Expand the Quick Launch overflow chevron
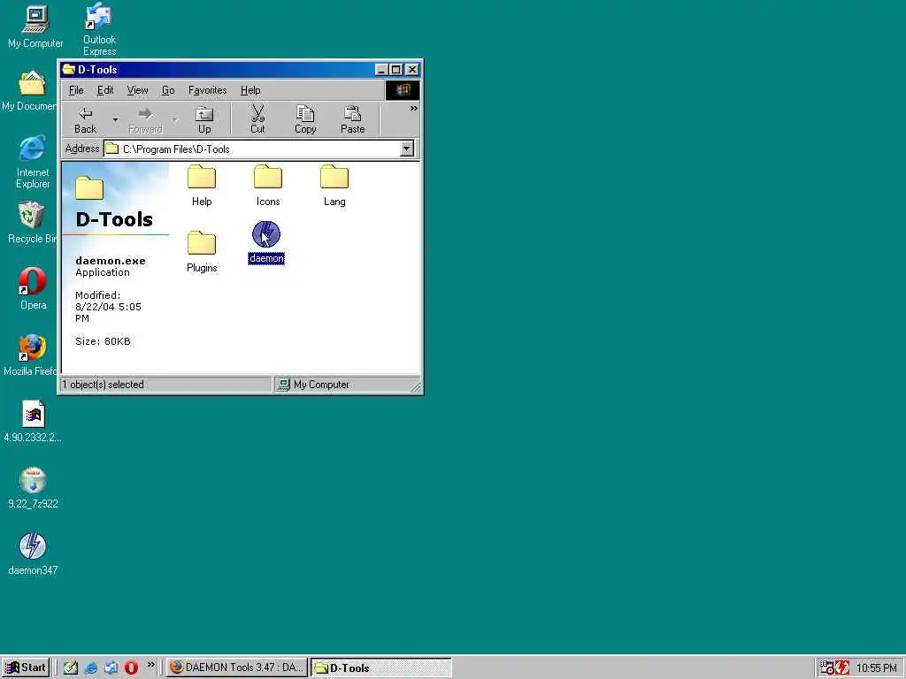 point(150,665)
